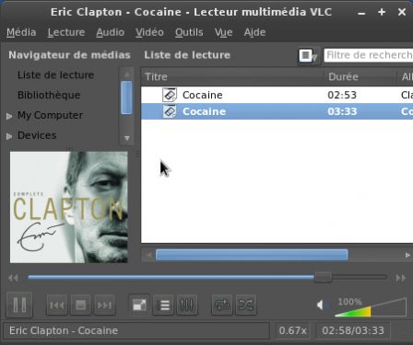This screenshot has height=345, width=413.
Task: Skip to the previous track button
Action: pos(57,305)
